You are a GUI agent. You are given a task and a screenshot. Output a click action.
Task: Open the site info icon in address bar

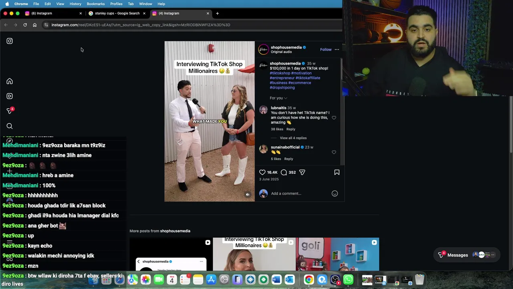(x=46, y=25)
